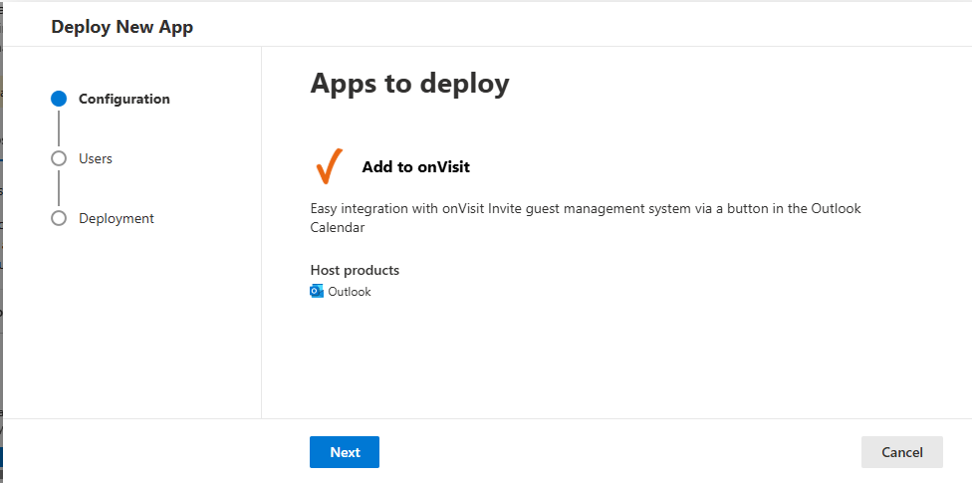Click the empty Users step circle
This screenshot has height=483, width=972.
click(59, 158)
